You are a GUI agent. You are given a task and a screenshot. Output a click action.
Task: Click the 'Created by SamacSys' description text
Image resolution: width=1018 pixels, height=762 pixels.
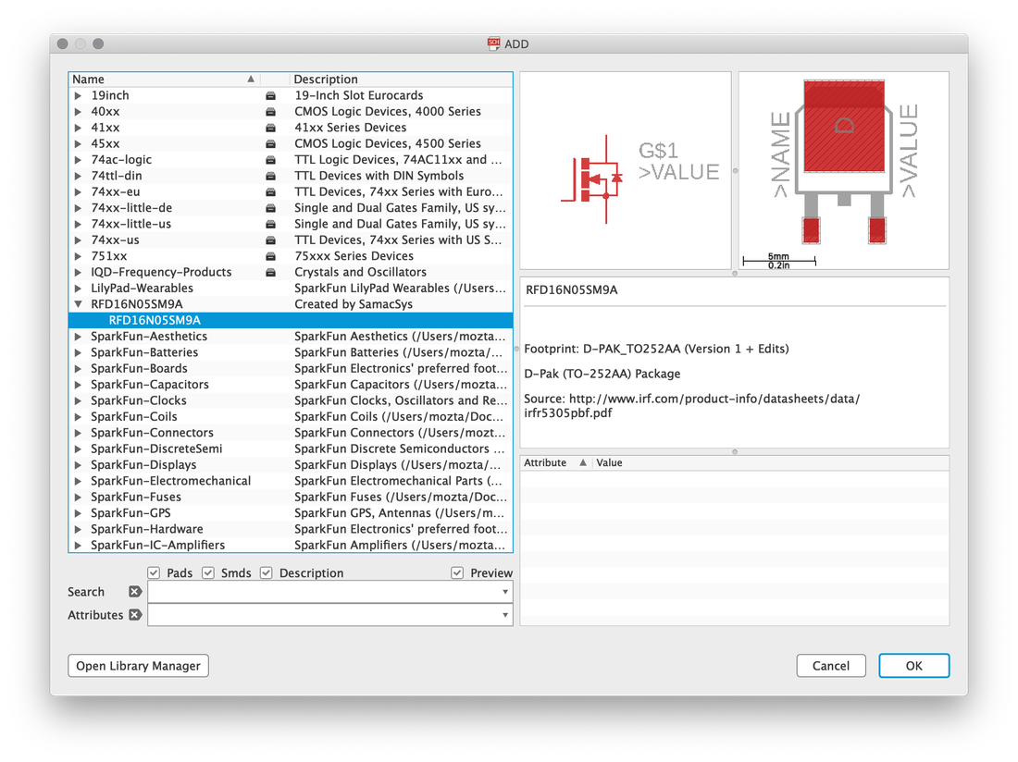tap(354, 304)
